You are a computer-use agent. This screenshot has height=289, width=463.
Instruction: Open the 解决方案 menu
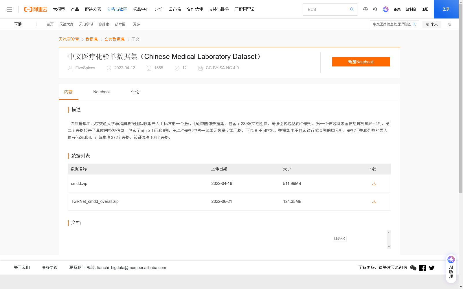tap(93, 9)
